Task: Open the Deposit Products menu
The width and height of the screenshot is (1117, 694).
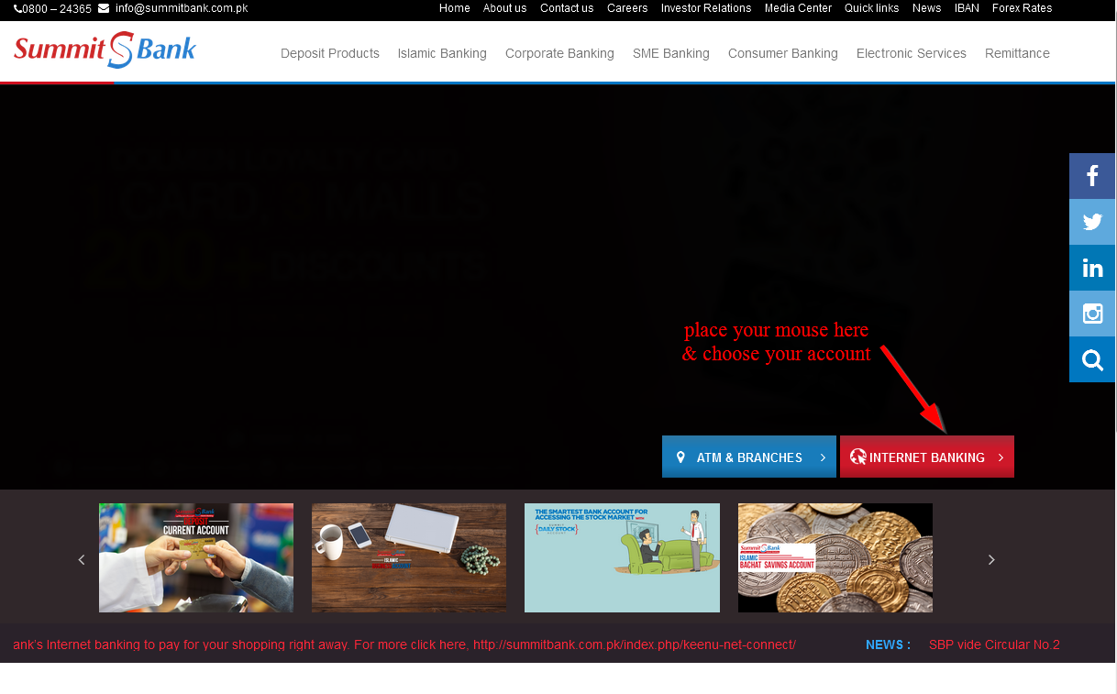Action: click(x=330, y=53)
